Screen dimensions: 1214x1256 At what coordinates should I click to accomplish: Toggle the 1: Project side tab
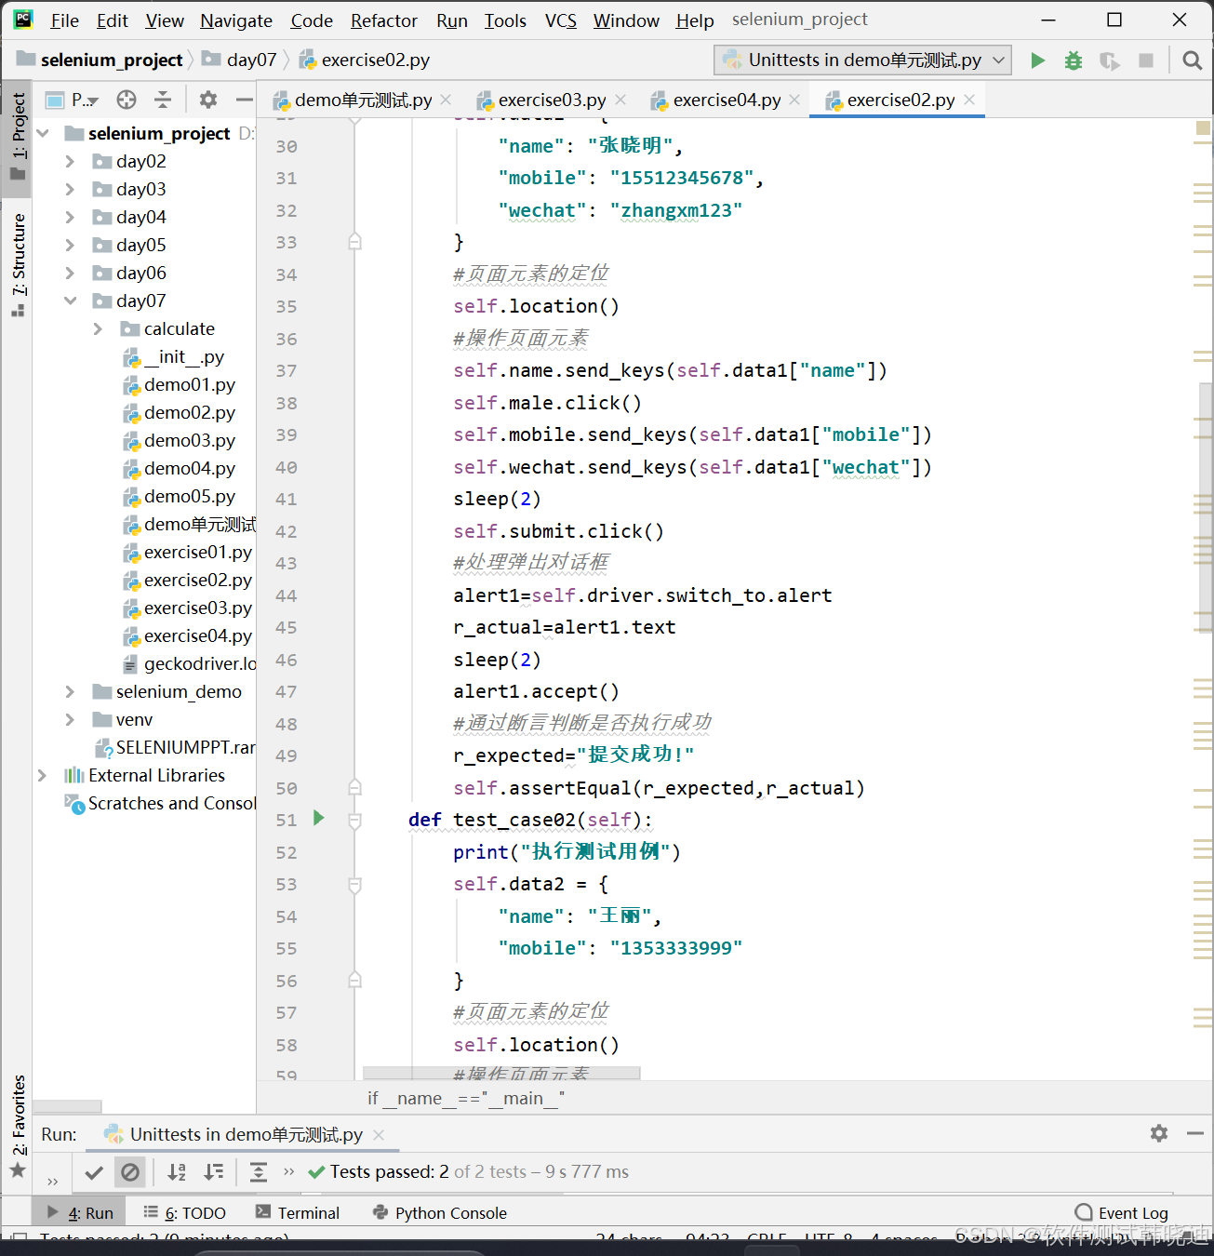click(18, 137)
